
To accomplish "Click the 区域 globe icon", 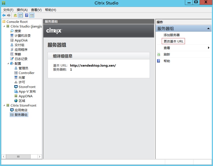I will point(16,101).
